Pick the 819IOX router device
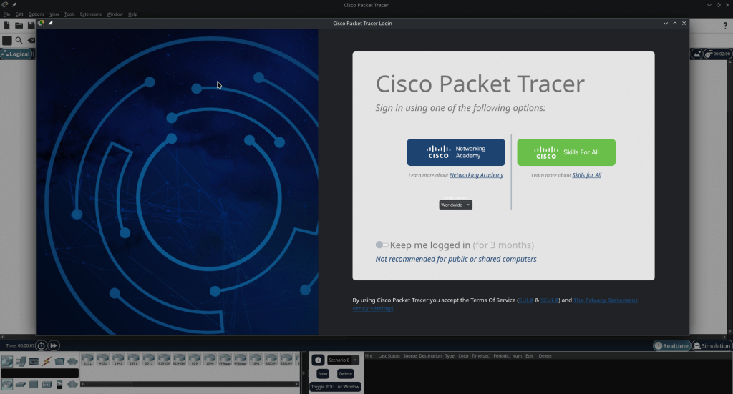 [x=164, y=360]
